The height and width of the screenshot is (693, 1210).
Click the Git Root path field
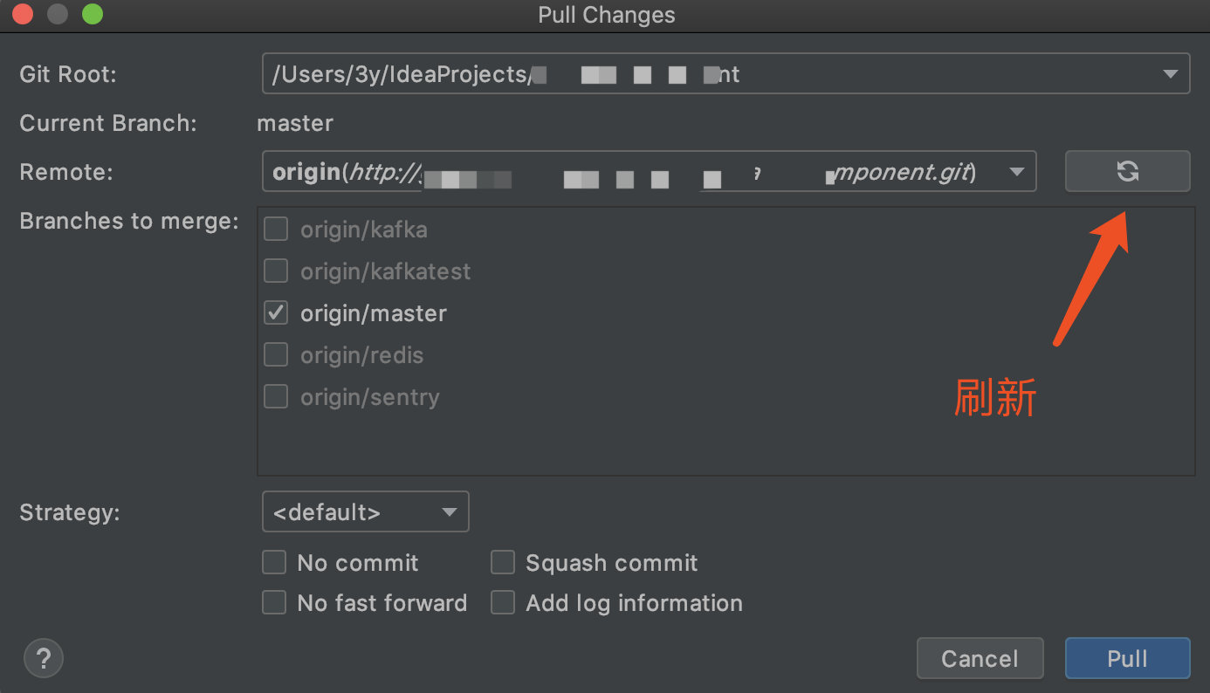(698, 75)
